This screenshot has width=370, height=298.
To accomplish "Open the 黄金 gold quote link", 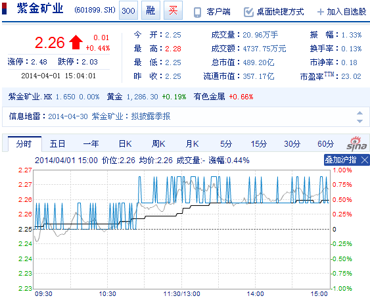I will click(115, 97).
